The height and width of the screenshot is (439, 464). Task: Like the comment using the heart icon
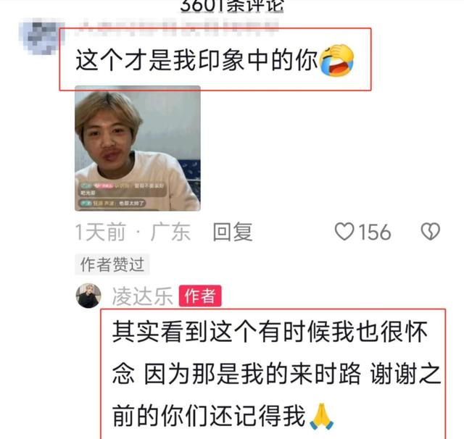click(x=344, y=232)
